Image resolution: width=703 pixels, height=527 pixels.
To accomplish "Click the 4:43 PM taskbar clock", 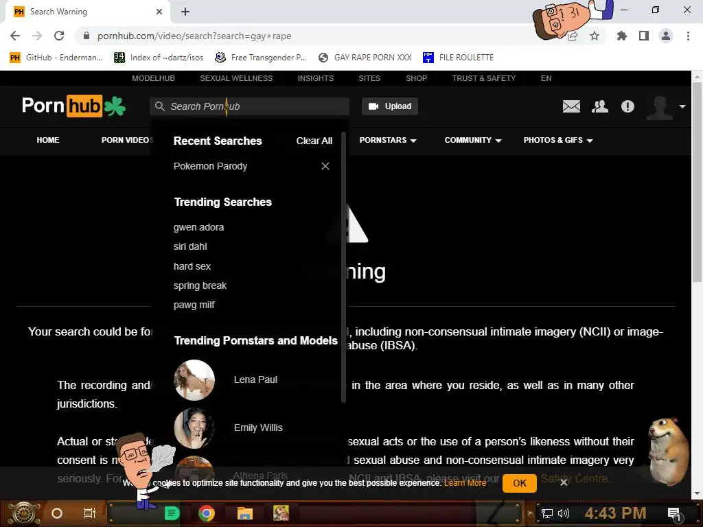I will (x=615, y=513).
